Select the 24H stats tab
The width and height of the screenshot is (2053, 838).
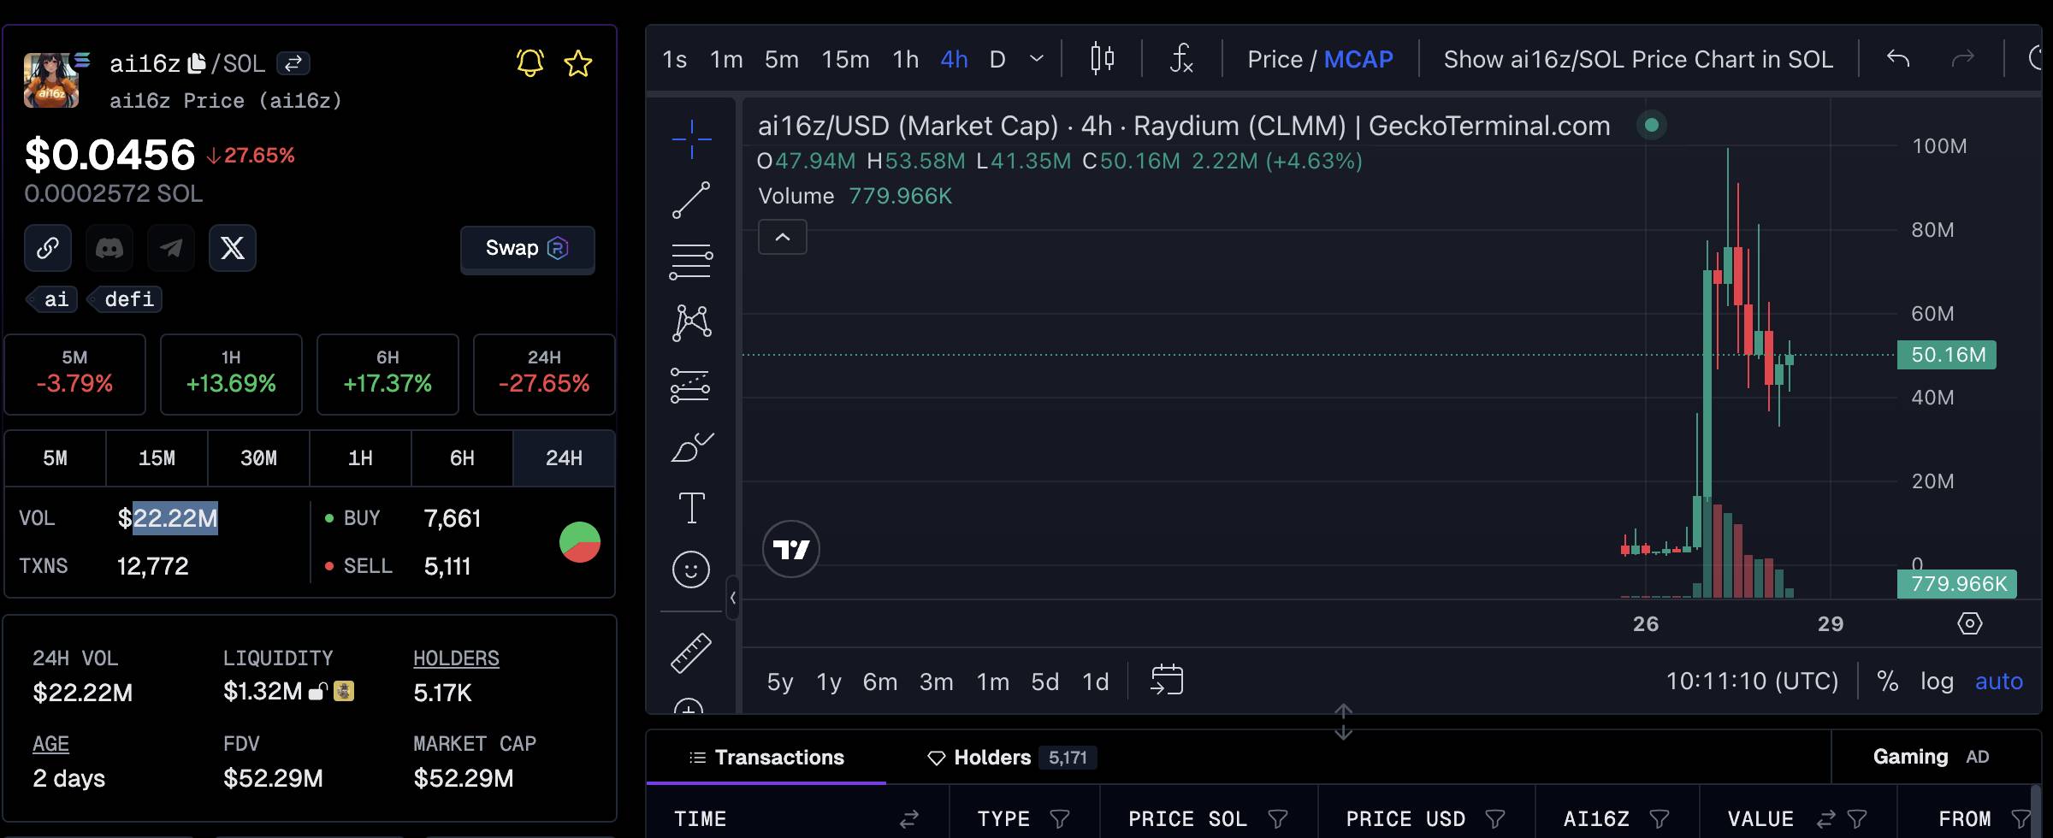tap(564, 458)
